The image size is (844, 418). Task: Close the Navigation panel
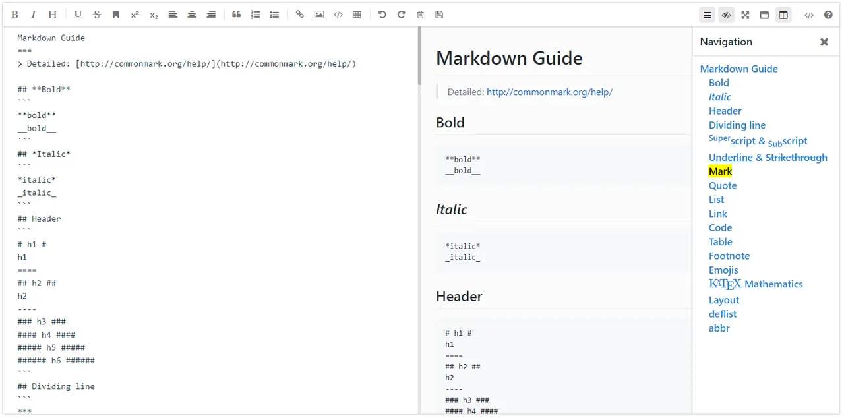click(824, 42)
